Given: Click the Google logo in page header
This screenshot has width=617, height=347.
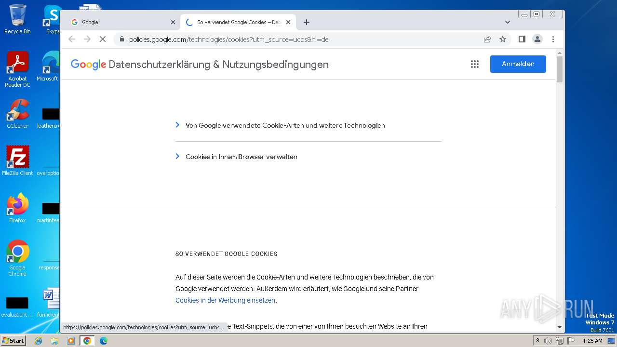Looking at the screenshot, I should [88, 65].
